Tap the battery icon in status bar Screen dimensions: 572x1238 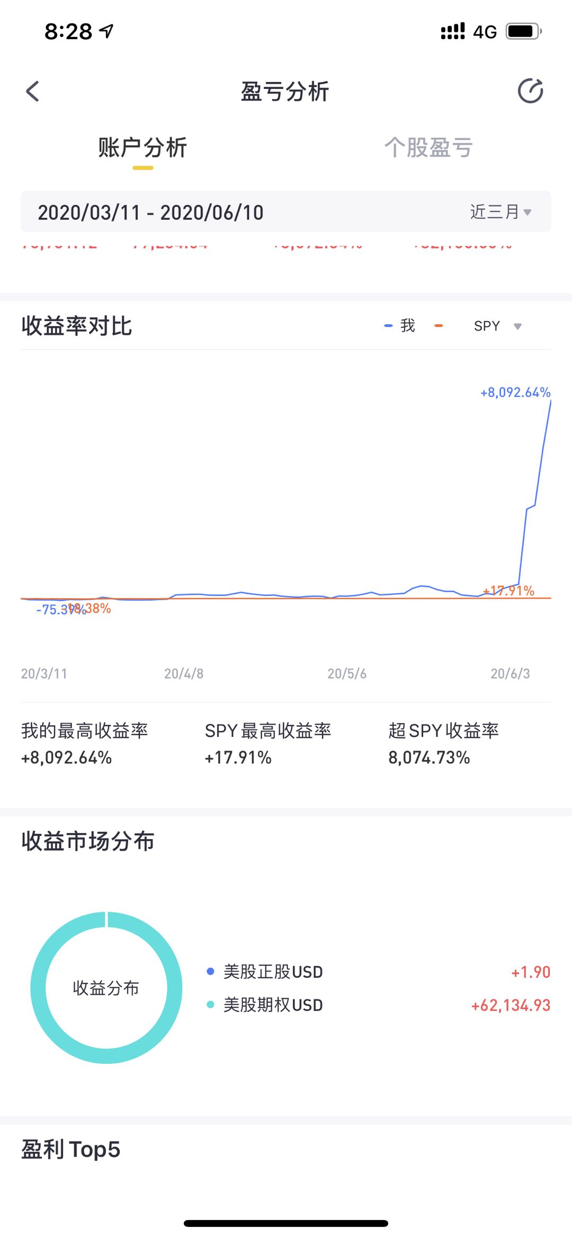(x=524, y=31)
